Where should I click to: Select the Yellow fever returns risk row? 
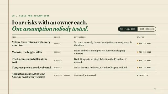coord(84,44)
